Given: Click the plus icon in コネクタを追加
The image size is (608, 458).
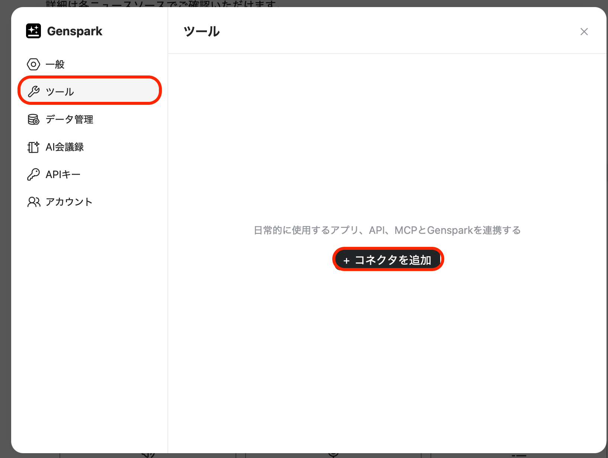Looking at the screenshot, I should (346, 261).
